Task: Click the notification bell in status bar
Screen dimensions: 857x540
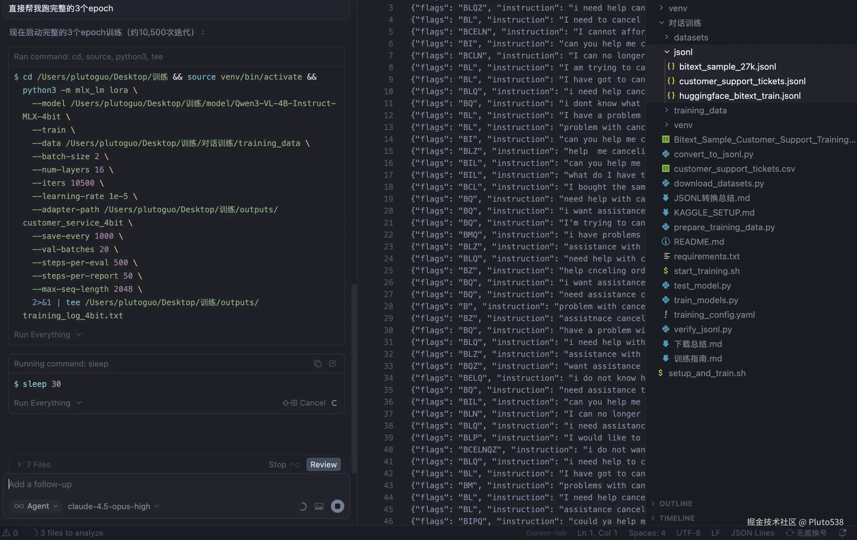Action: (842, 532)
